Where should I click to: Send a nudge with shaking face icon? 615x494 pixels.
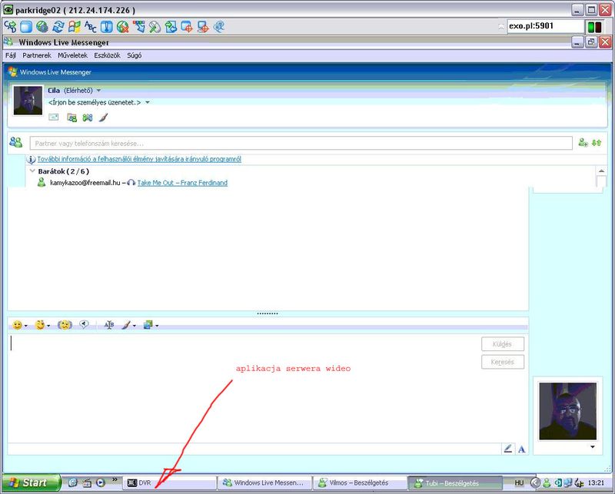point(65,325)
